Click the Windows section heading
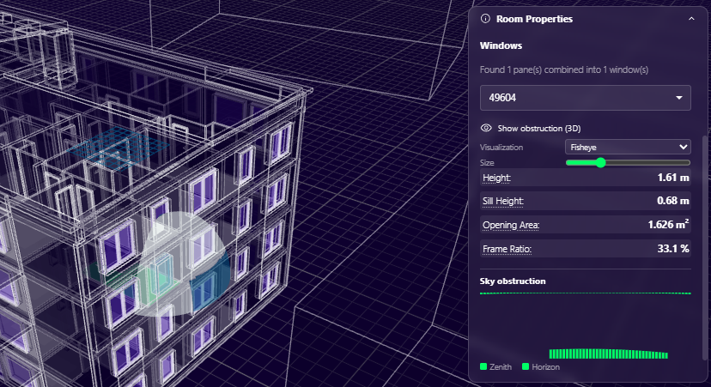 [501, 45]
